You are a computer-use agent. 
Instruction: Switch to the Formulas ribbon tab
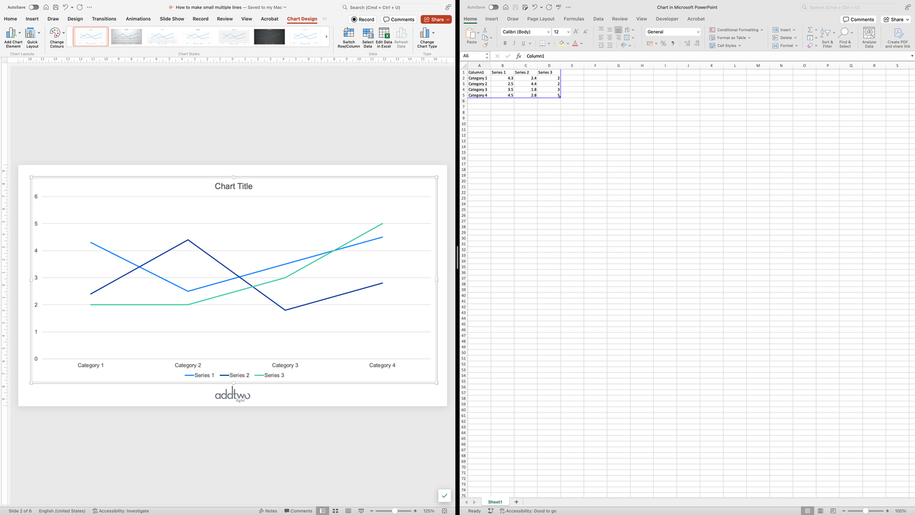coord(573,19)
